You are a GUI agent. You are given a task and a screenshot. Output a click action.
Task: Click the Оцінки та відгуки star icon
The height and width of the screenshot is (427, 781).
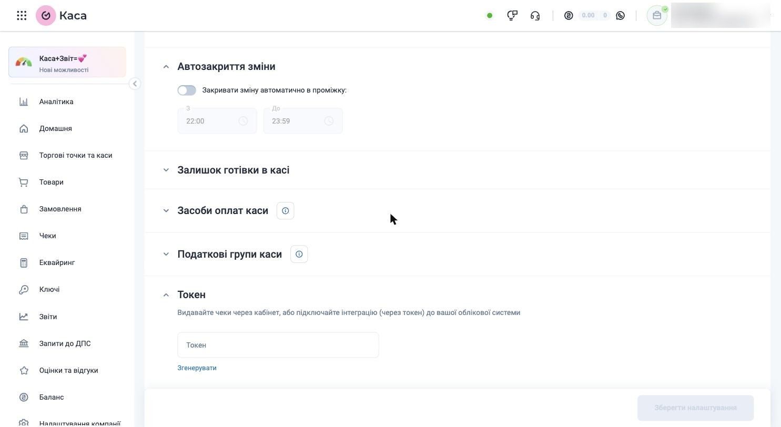tap(24, 370)
